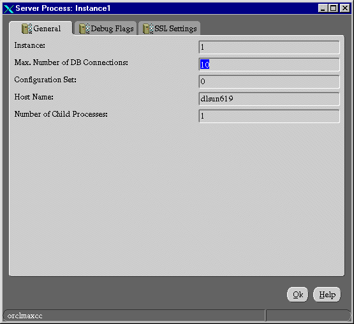Click the Help button

(x=327, y=295)
